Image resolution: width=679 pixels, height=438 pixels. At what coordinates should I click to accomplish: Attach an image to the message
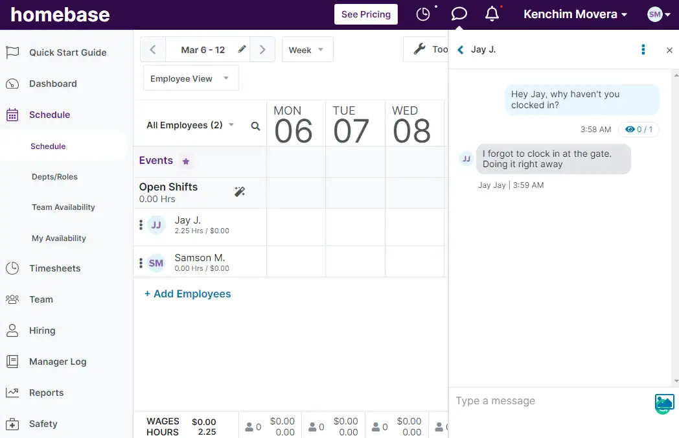pyautogui.click(x=664, y=403)
